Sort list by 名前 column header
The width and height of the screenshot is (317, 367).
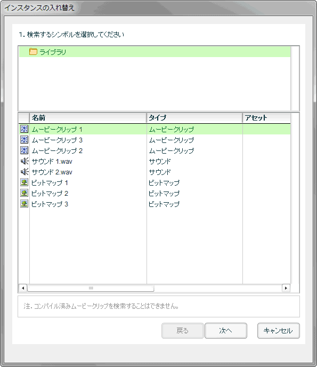coord(88,118)
